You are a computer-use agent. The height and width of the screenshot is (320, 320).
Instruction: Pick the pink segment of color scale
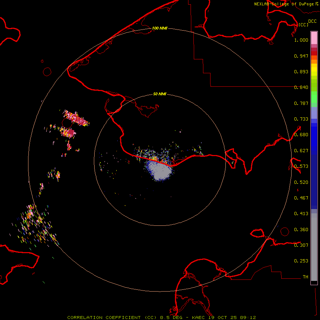coord(314,38)
